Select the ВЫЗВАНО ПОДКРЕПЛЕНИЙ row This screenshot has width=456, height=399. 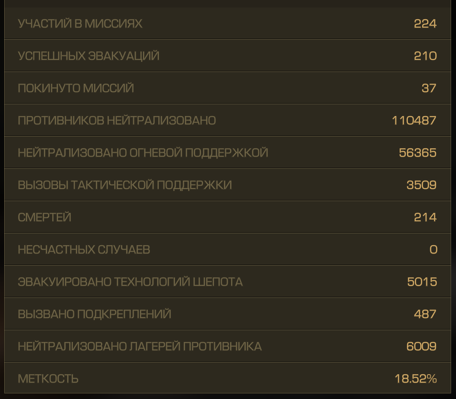[x=228, y=314]
